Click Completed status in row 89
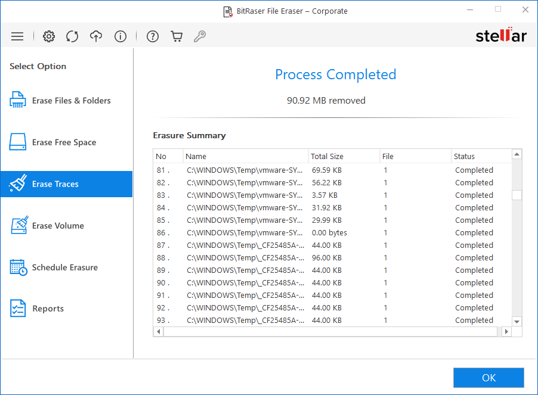The width and height of the screenshot is (538, 395). click(x=474, y=270)
